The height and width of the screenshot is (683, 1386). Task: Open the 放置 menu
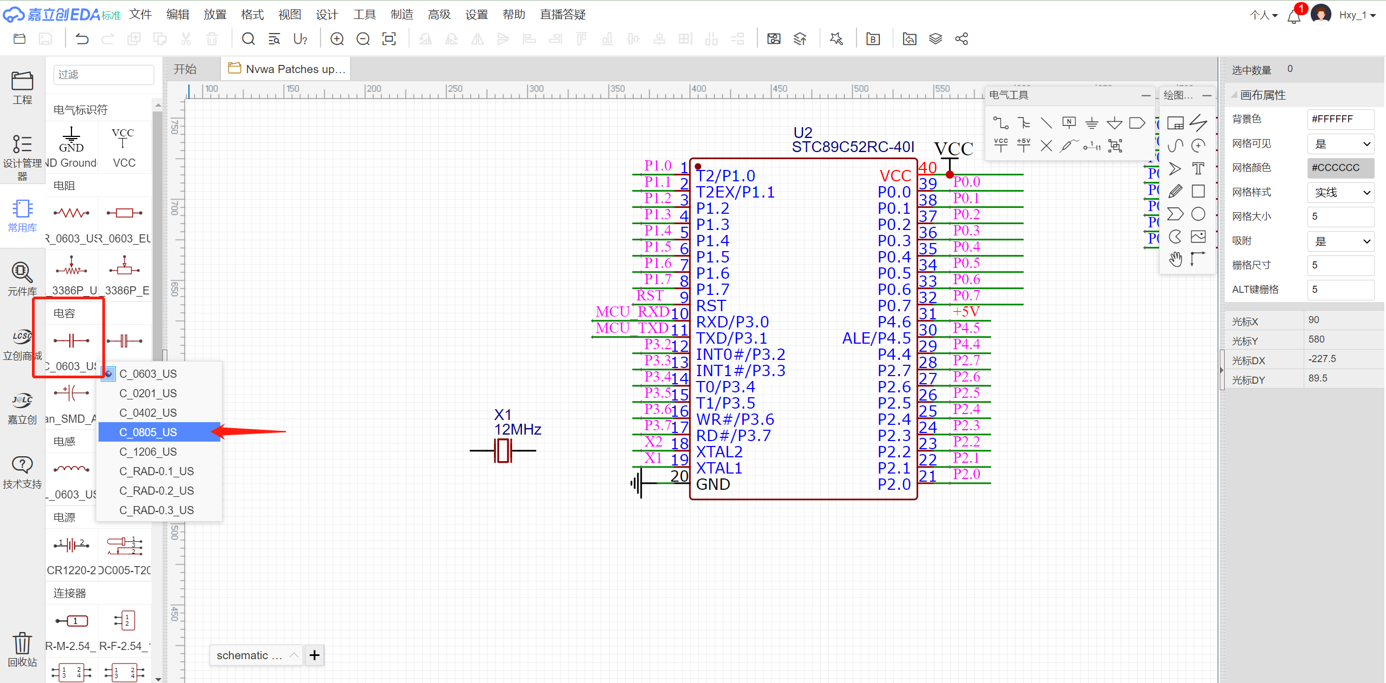pos(215,15)
